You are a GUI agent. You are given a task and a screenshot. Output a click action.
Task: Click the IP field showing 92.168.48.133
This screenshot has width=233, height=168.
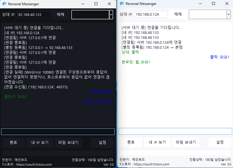click(33, 15)
